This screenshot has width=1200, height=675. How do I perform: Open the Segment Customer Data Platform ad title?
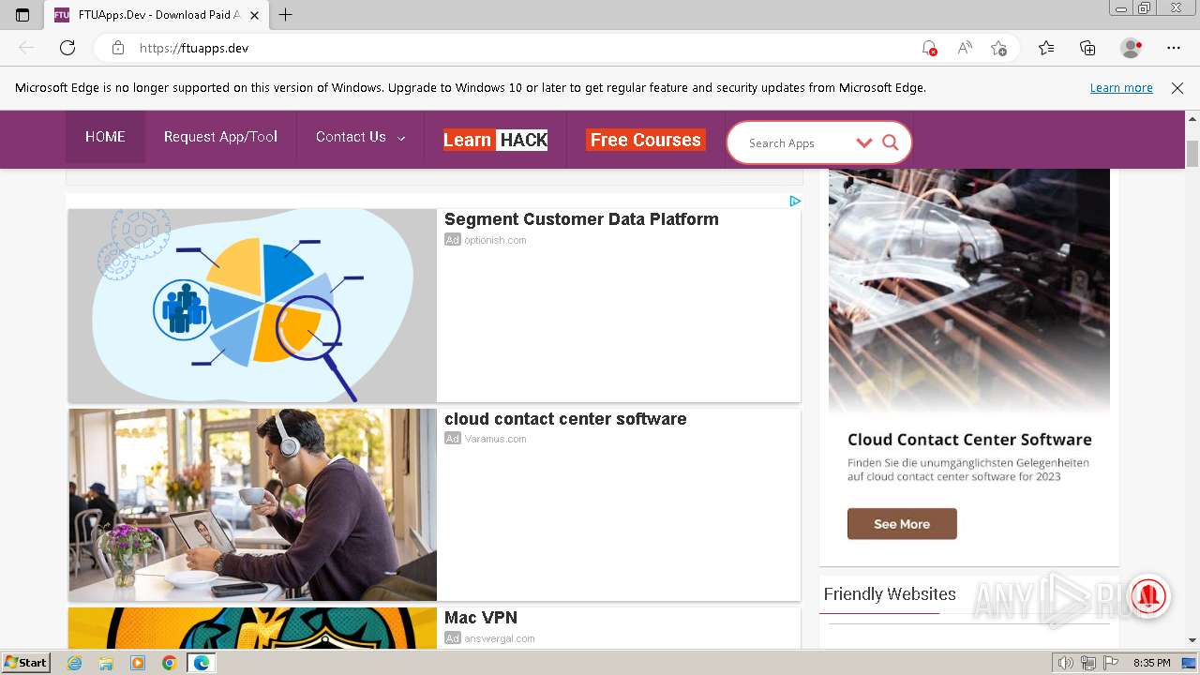click(x=581, y=219)
